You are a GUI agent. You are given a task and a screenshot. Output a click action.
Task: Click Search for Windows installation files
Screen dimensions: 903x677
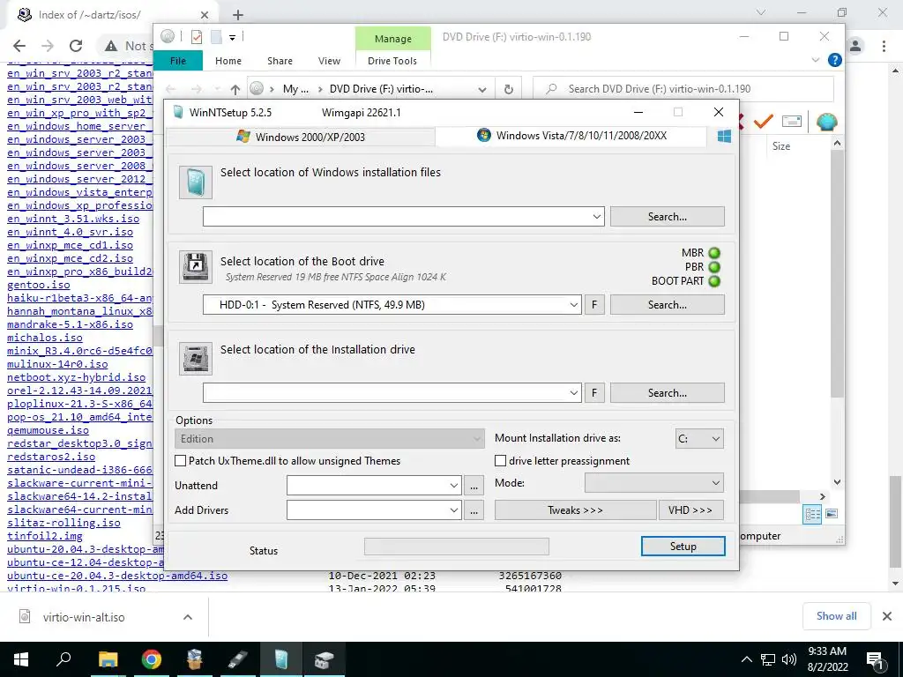(x=668, y=217)
